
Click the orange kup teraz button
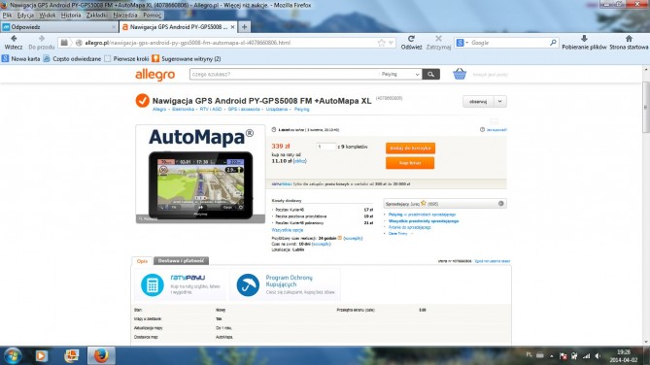[410, 163]
